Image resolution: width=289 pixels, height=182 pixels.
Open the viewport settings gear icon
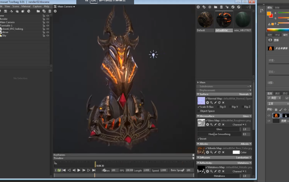click(x=55, y=11)
